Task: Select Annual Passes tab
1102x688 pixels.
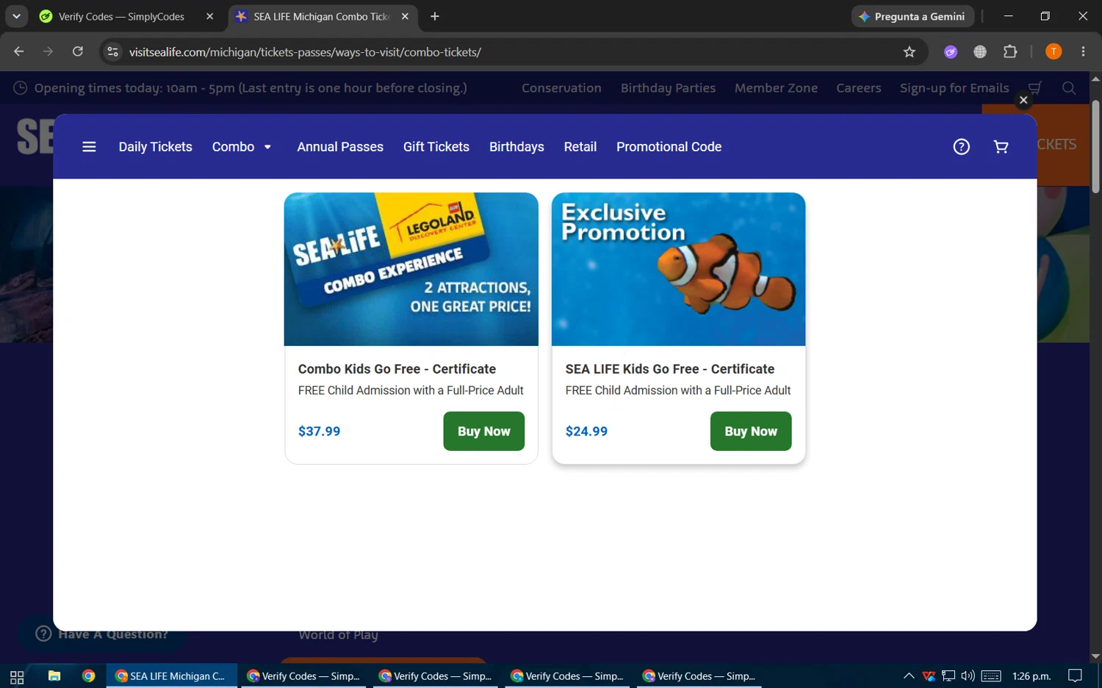Action: pos(340,147)
